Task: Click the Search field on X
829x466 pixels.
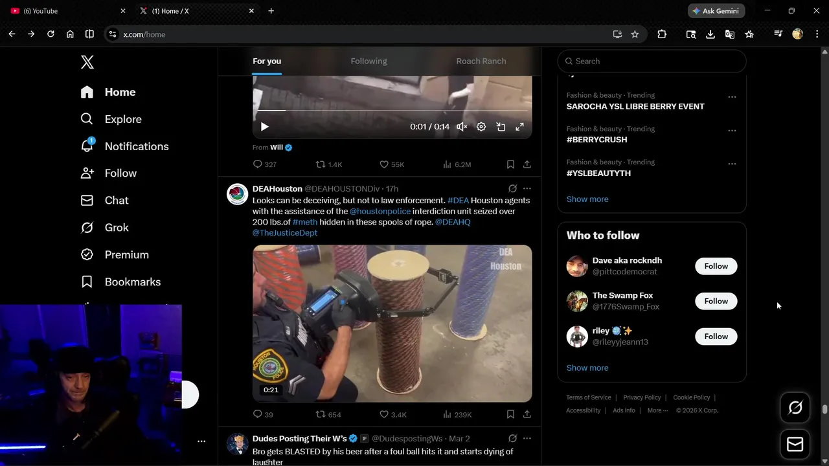Action: coord(652,61)
